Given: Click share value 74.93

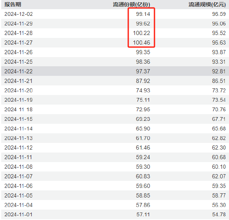Looking at the screenshot, I should [143, 90].
